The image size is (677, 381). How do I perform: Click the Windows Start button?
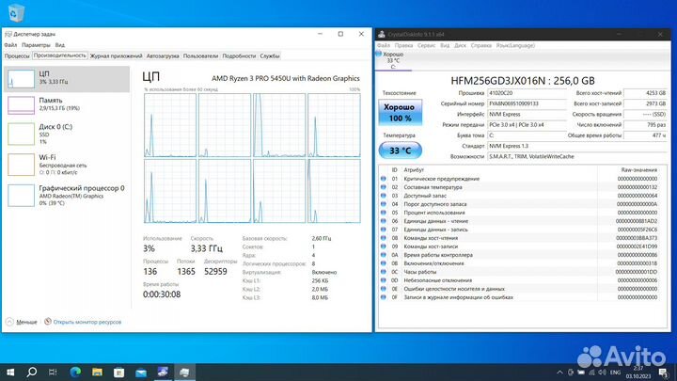point(10,372)
